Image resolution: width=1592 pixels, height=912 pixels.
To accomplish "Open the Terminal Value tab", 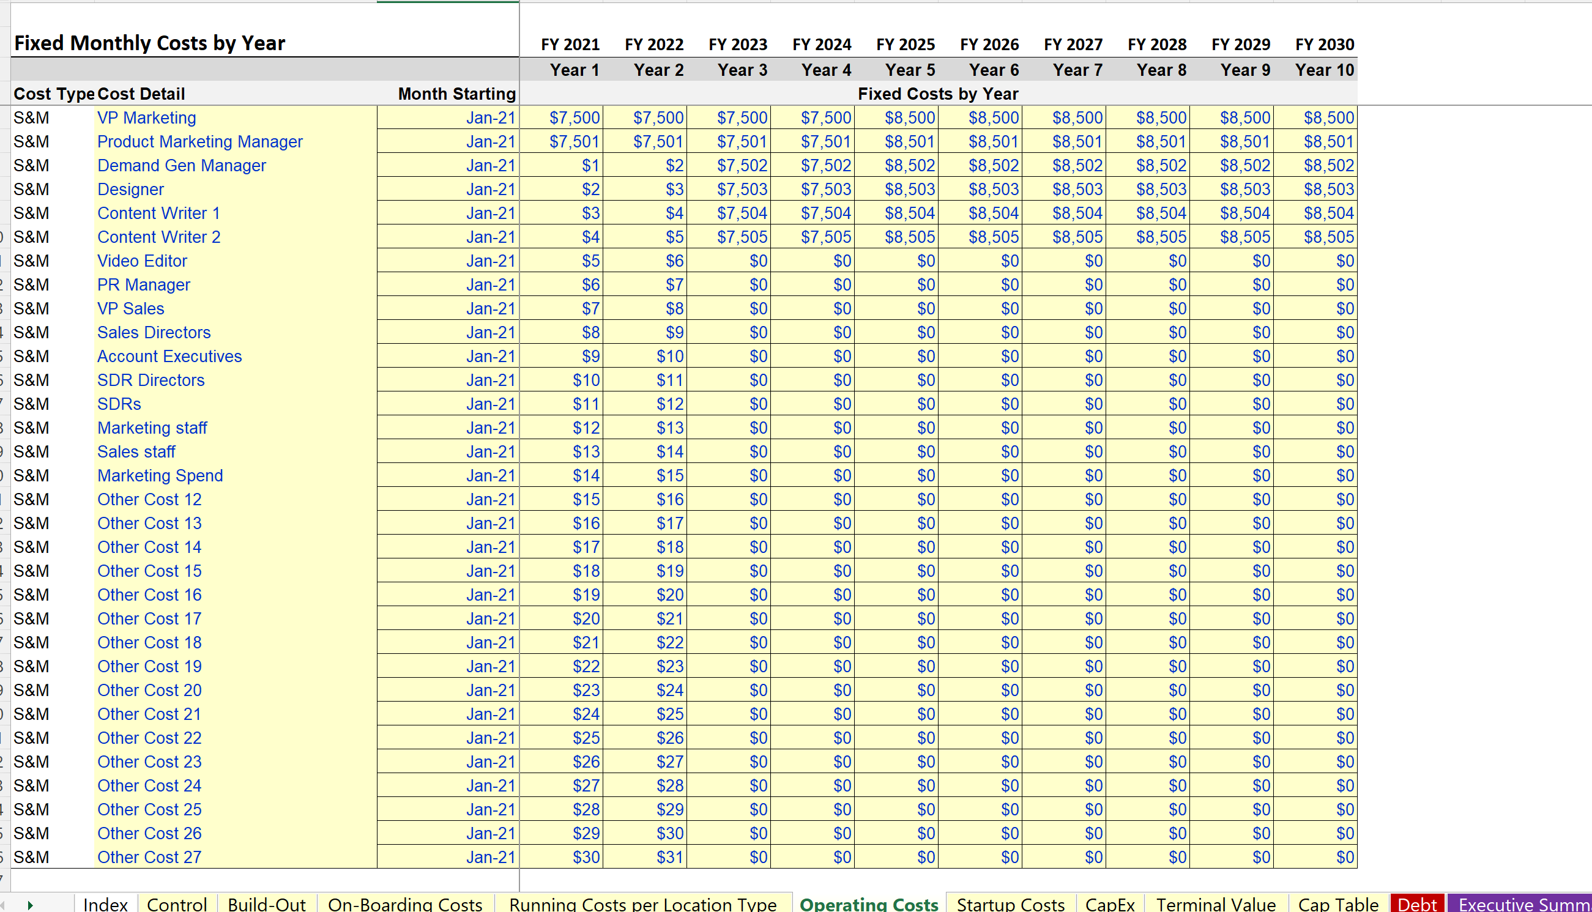I will 1216,904.
